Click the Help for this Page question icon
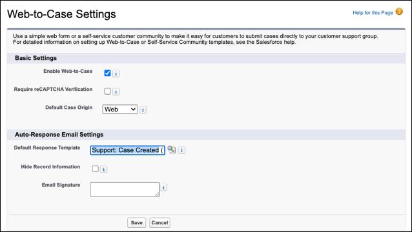The width and height of the screenshot is (412, 232). tap(399, 12)
